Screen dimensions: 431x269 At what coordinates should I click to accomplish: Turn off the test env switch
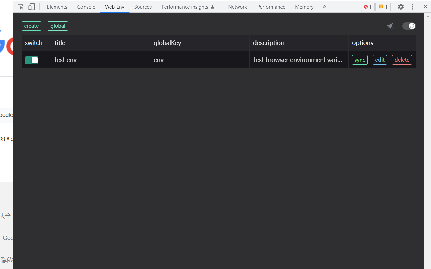(32, 60)
